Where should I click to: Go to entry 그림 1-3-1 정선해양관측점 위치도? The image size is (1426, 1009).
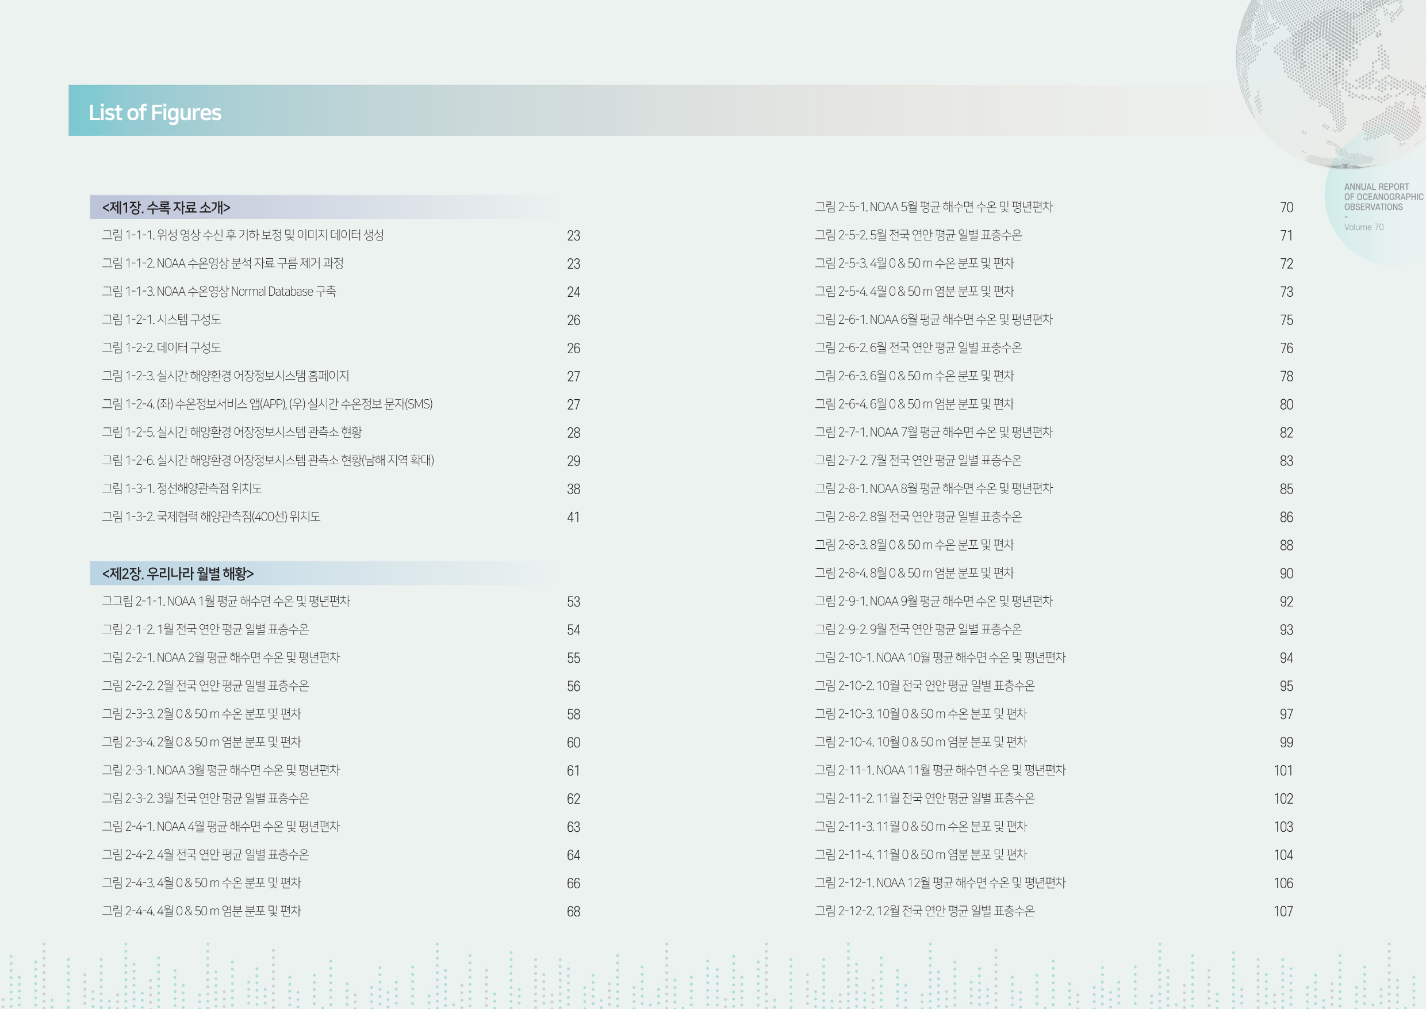[182, 488]
